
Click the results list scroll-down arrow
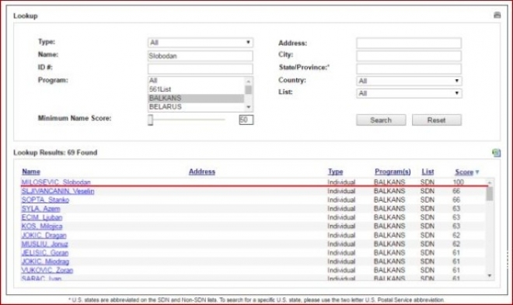pyautogui.click(x=490, y=276)
